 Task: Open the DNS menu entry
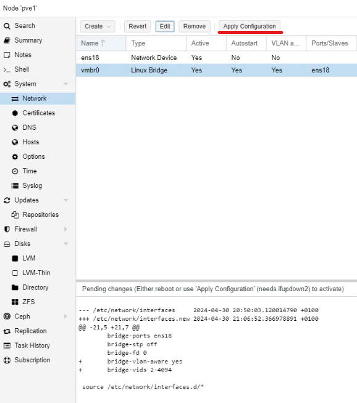click(38, 127)
